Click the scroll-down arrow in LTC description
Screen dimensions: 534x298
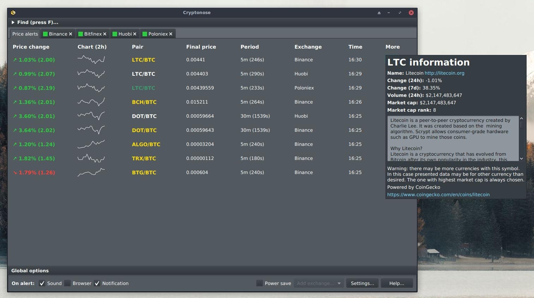[521, 159]
